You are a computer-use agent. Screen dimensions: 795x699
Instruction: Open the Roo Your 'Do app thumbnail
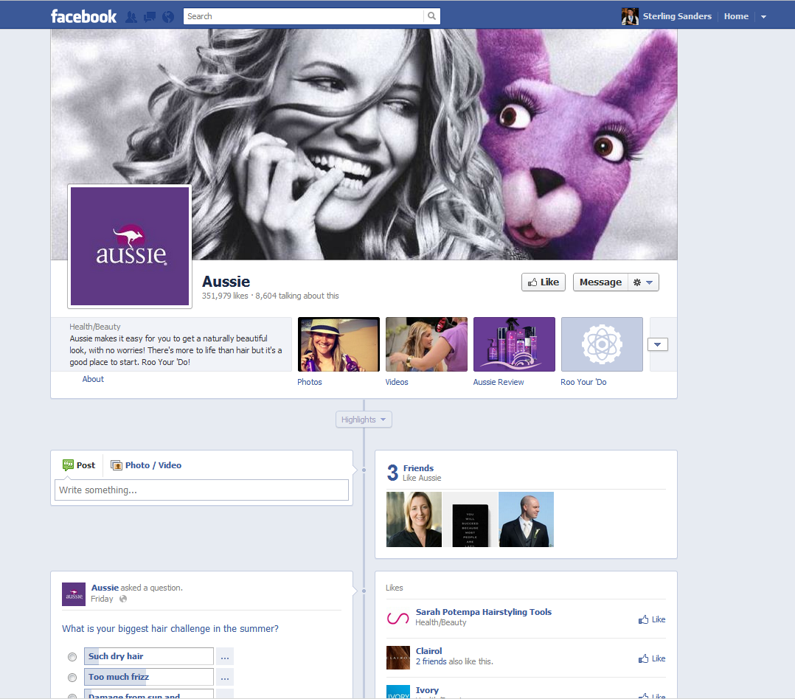pos(602,344)
